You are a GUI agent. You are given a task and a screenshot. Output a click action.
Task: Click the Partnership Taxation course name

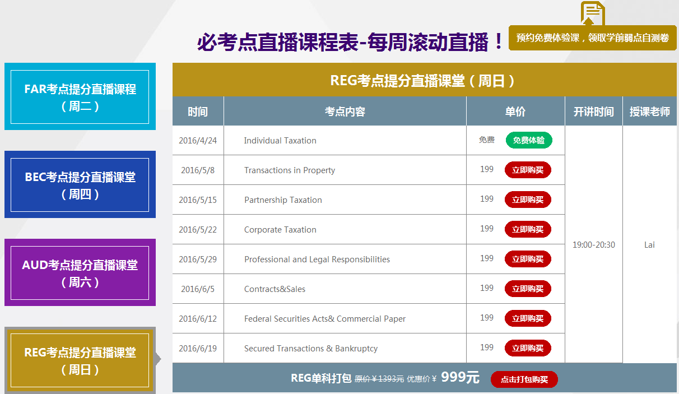click(x=283, y=200)
